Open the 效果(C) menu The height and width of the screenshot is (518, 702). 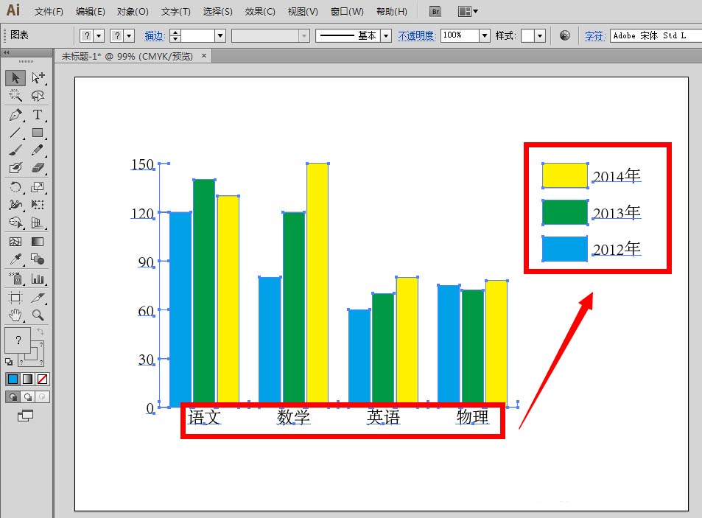[260, 11]
